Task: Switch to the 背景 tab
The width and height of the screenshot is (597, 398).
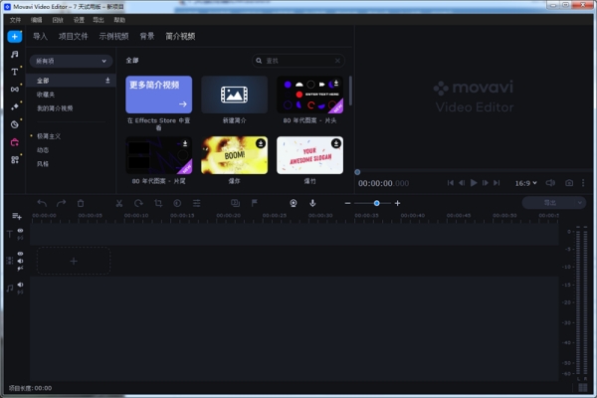Action: tap(147, 36)
